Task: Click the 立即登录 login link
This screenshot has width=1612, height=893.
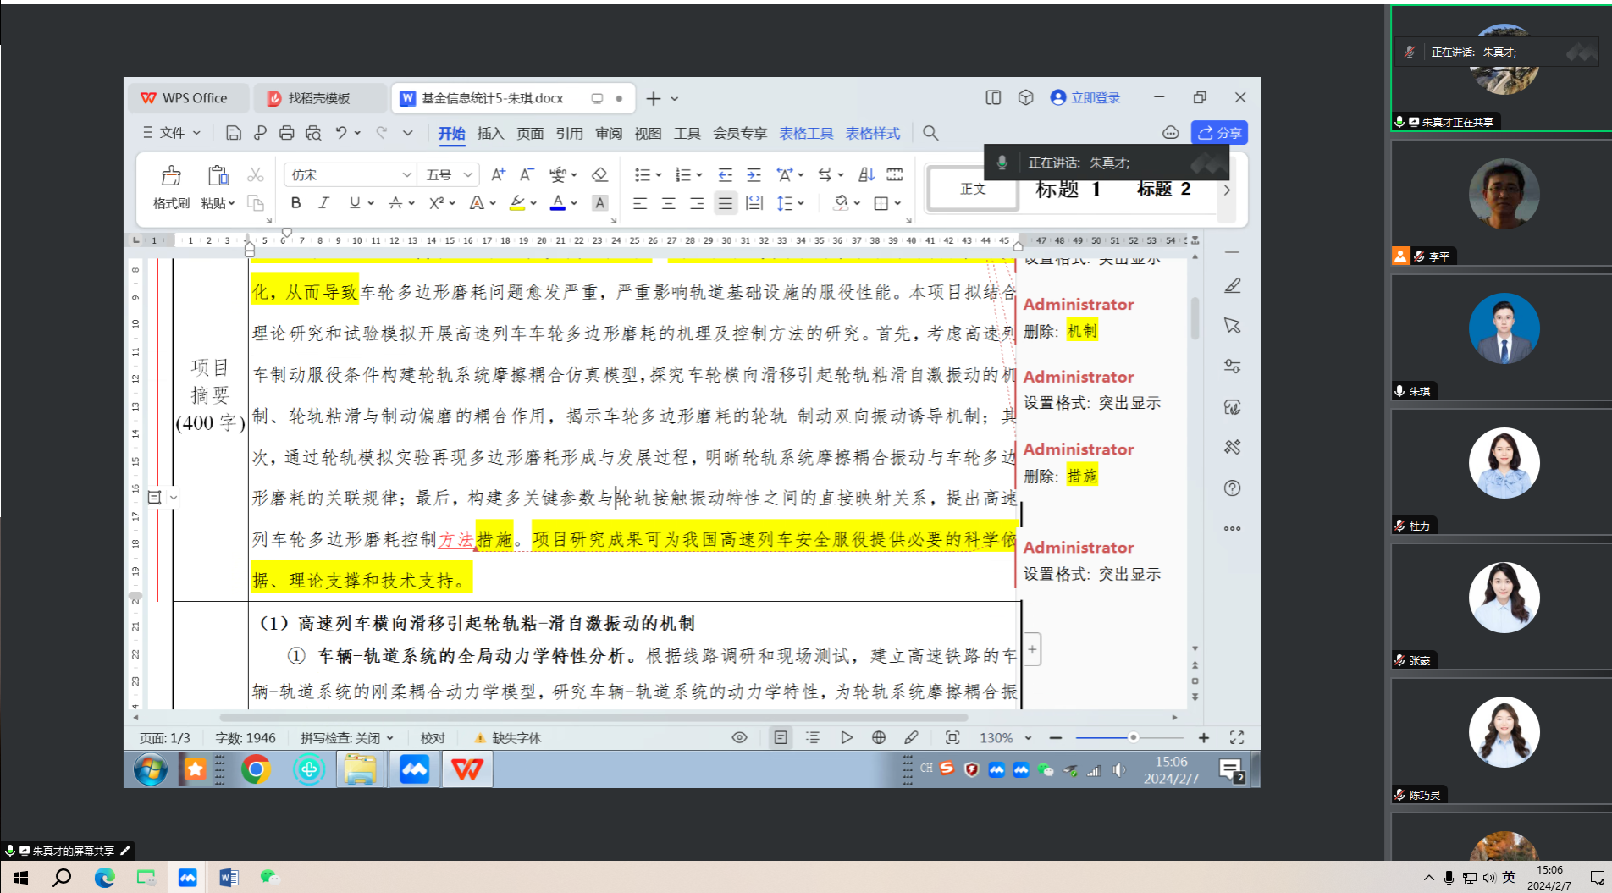Action: [x=1085, y=98]
